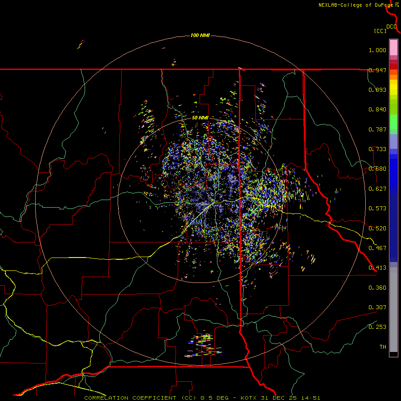401x401 pixels.
Task: Click the 0.627 colorbar value label
Action: 377,189
